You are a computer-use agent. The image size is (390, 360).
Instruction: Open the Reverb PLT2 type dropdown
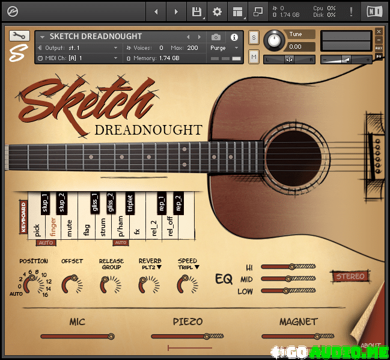151,267
